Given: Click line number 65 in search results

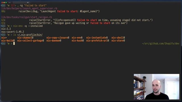Looking at the screenshot, I should pos(3,23).
